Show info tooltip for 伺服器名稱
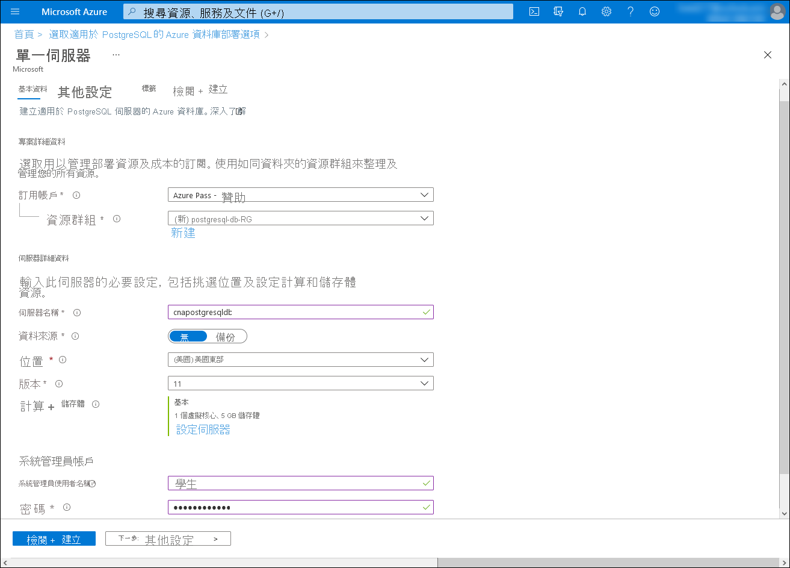 (76, 313)
